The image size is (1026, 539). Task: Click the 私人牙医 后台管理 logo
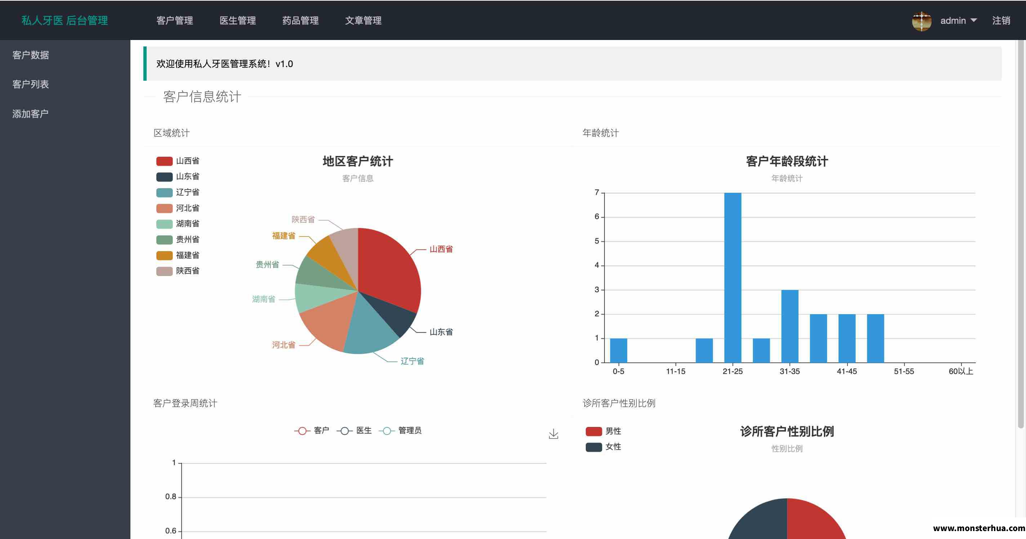point(64,21)
